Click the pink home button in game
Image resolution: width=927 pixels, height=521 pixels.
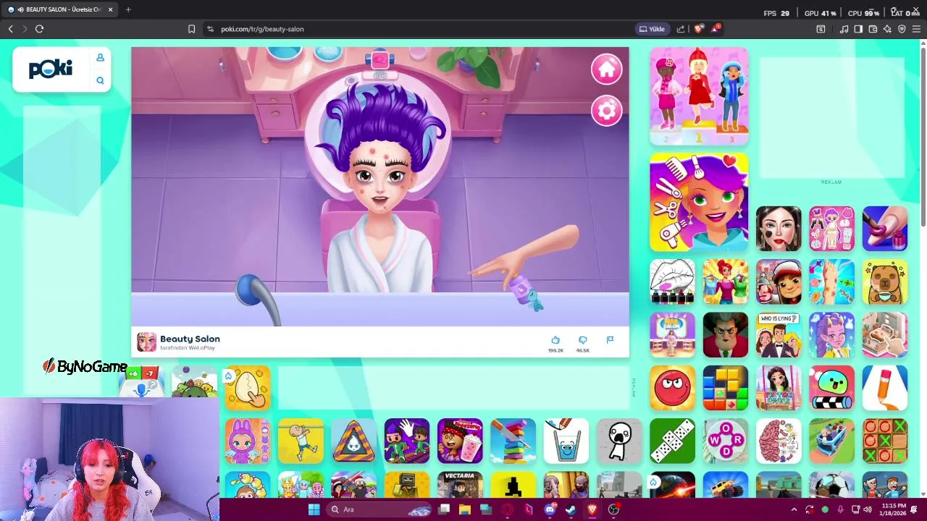606,69
